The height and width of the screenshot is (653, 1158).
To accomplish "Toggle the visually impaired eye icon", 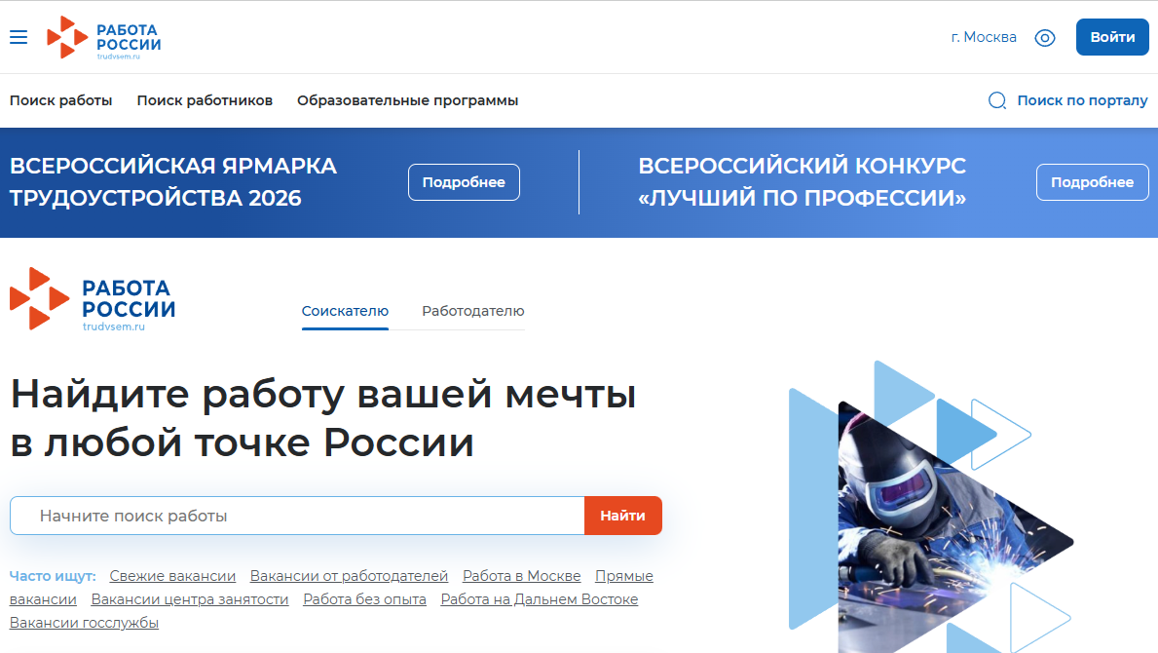I will coord(1044,38).
